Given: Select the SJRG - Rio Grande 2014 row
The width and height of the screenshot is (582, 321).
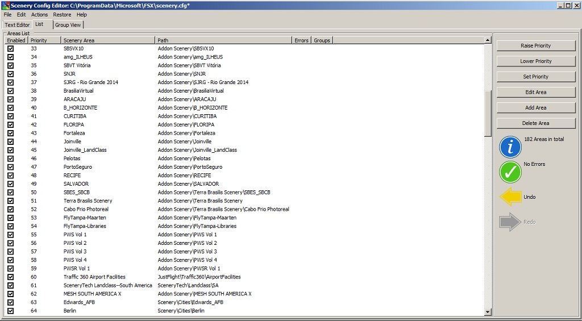Looking at the screenshot, I should (x=245, y=82).
